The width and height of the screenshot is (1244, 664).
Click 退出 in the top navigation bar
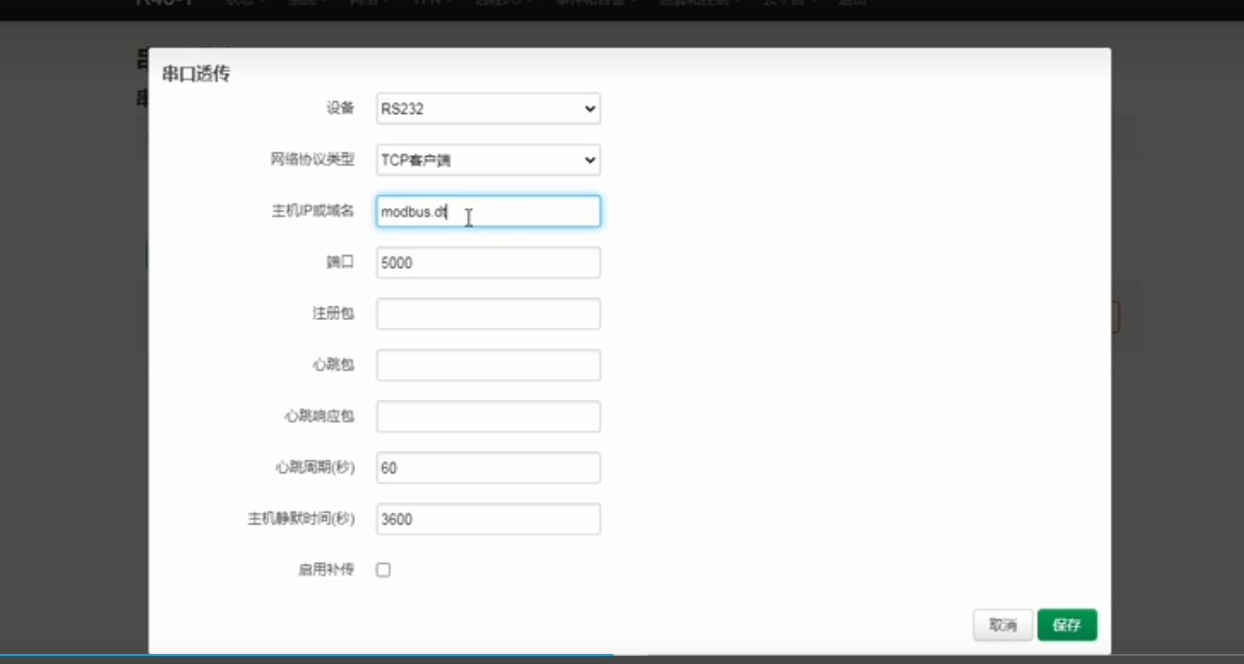coord(852,2)
